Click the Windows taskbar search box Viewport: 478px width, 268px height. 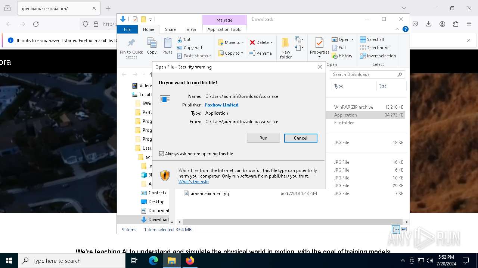pyautogui.click(x=72, y=261)
